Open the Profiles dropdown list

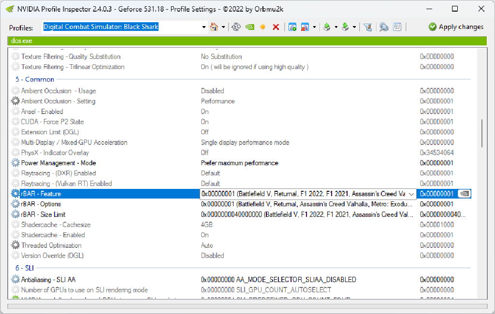[x=204, y=27]
